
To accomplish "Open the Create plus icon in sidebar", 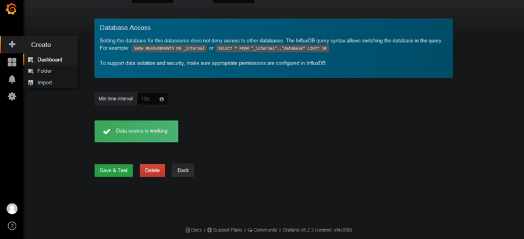I will point(12,44).
